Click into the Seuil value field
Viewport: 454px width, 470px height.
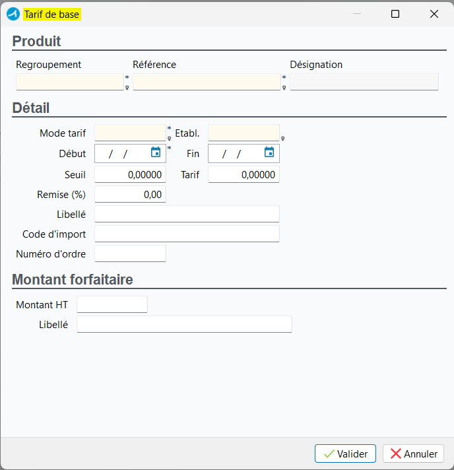click(131, 174)
